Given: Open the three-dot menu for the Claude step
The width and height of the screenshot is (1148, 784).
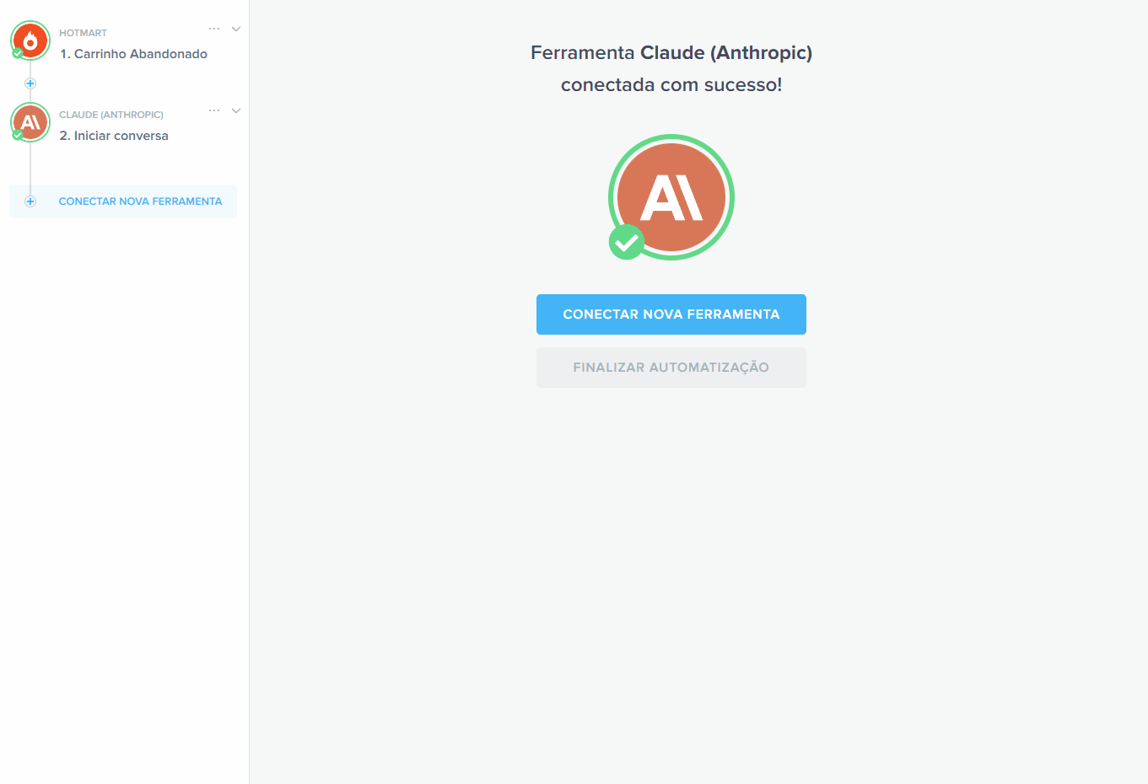Looking at the screenshot, I should pos(214,110).
